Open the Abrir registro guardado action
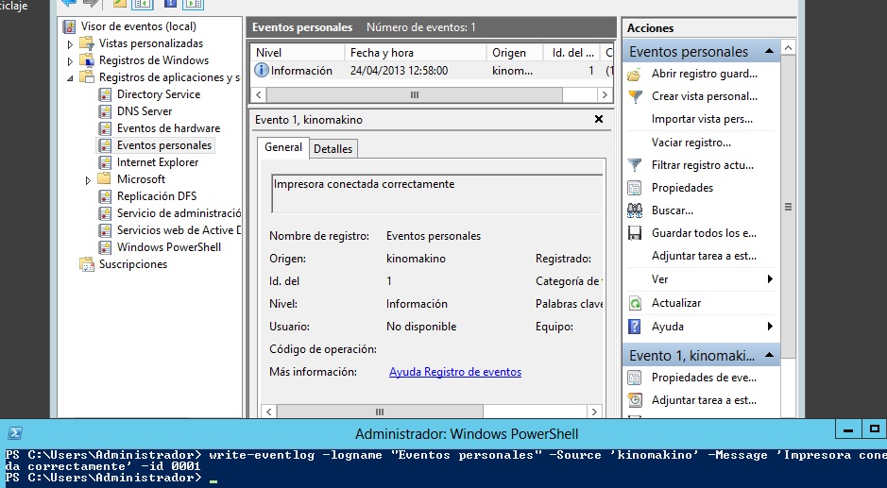 704,74
